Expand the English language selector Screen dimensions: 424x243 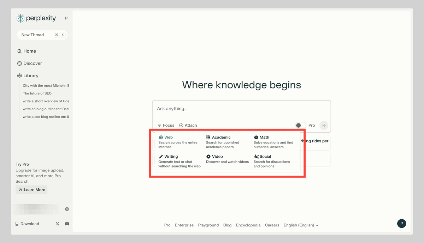pos(301,225)
